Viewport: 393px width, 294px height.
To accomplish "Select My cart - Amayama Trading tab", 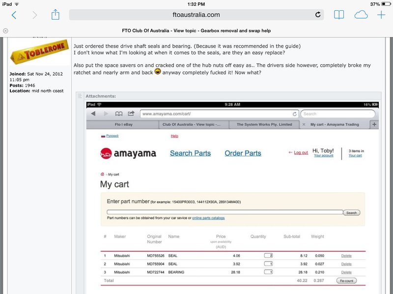I will pyautogui.click(x=335, y=124).
